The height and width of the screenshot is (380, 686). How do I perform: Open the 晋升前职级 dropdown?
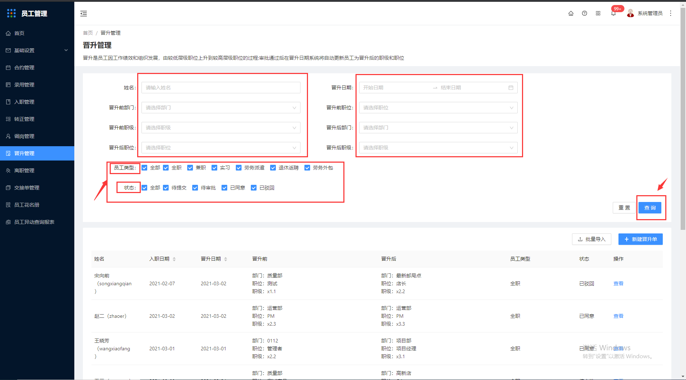[x=221, y=128]
